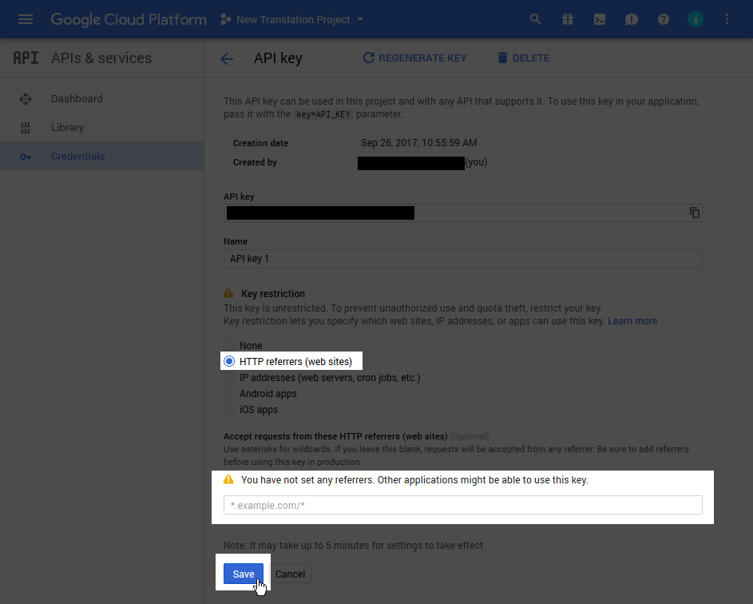Click the back arrow next to API key

tap(226, 58)
